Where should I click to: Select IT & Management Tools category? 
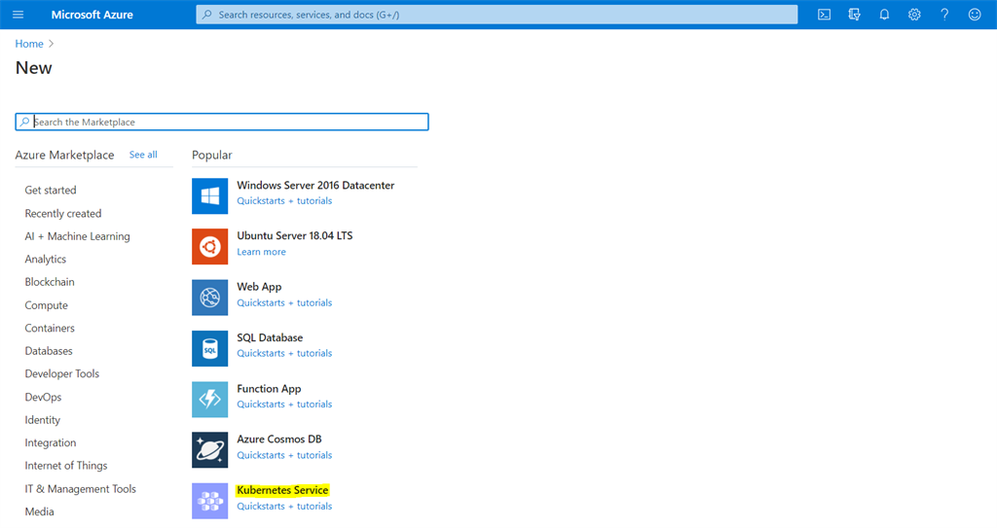80,488
